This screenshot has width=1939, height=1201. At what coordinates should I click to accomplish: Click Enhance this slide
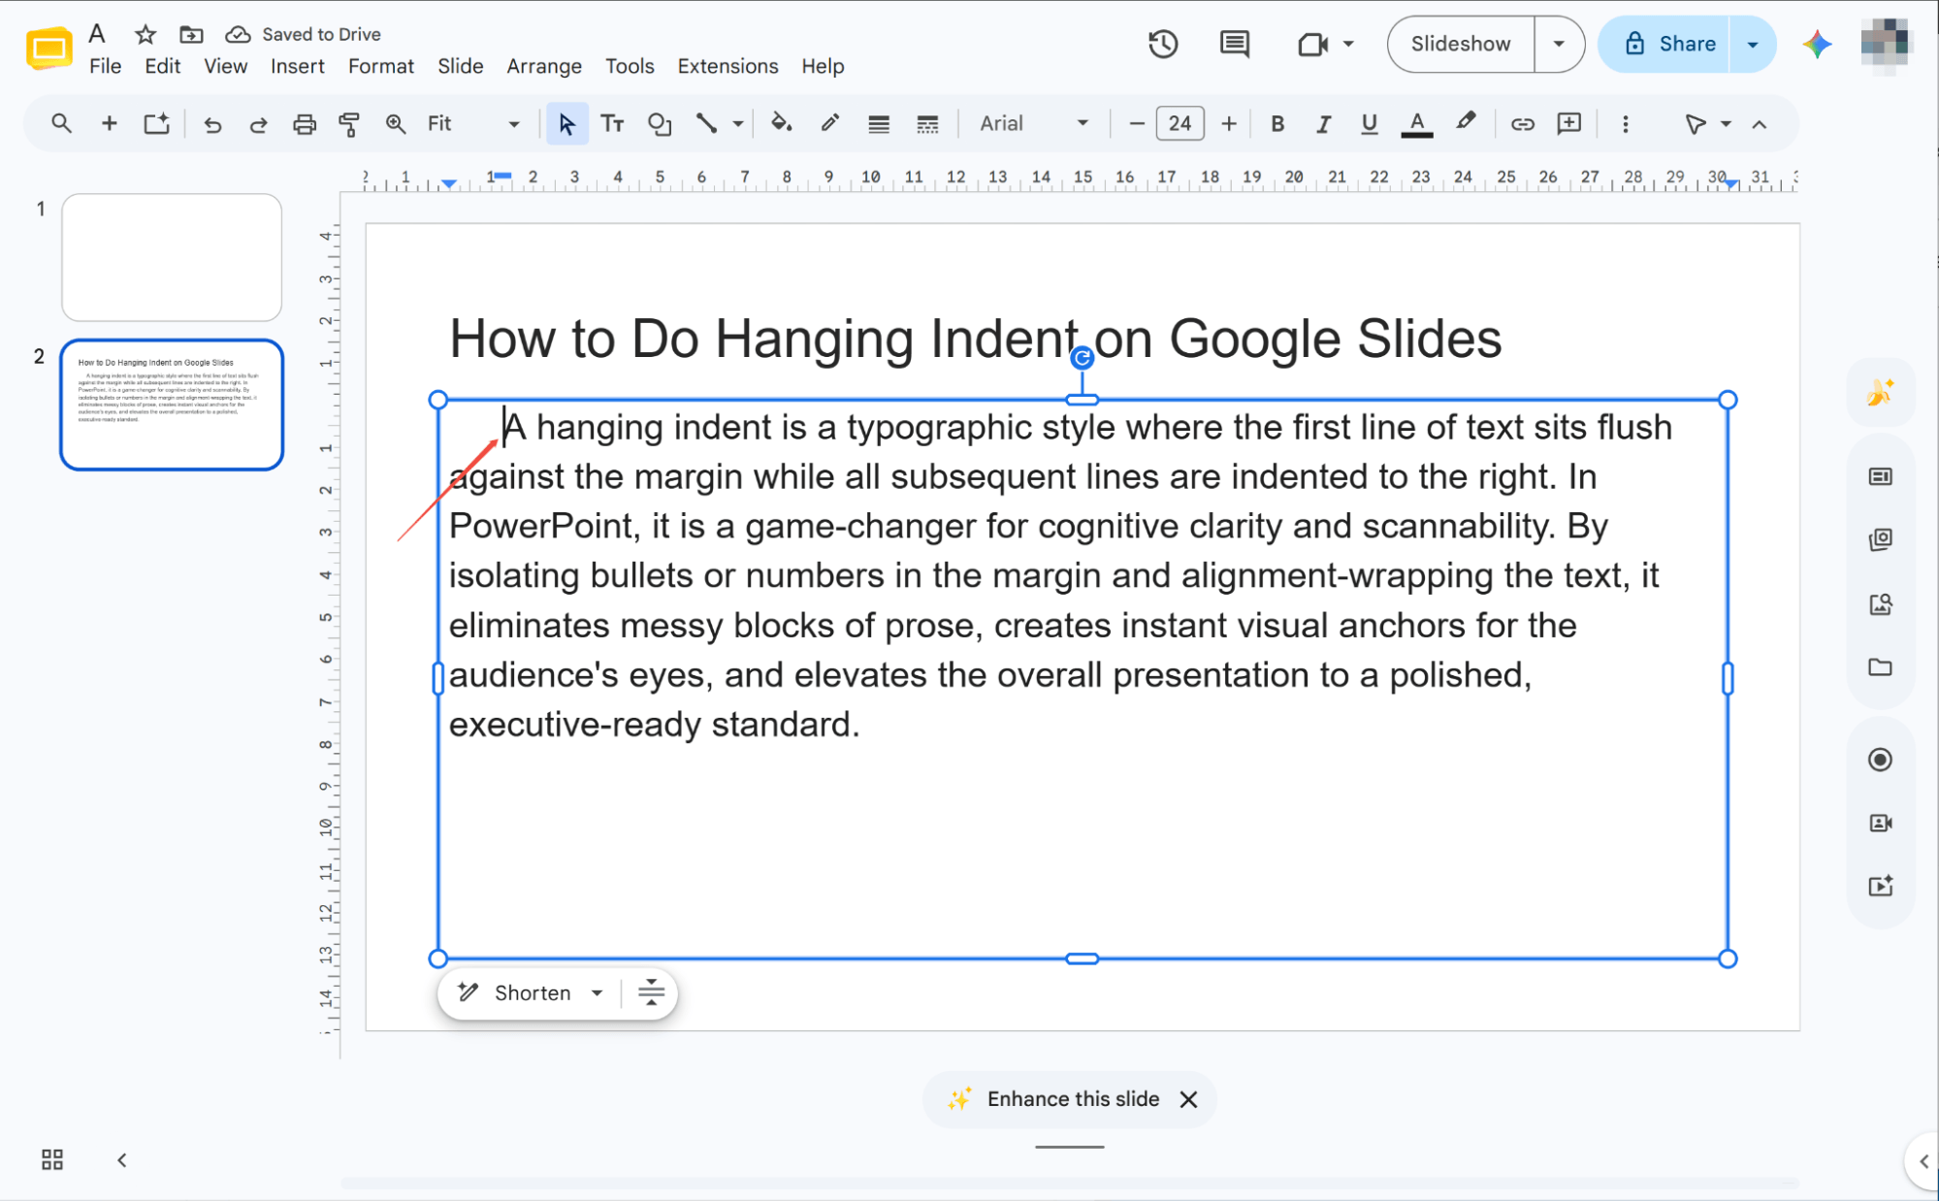coord(1054,1099)
